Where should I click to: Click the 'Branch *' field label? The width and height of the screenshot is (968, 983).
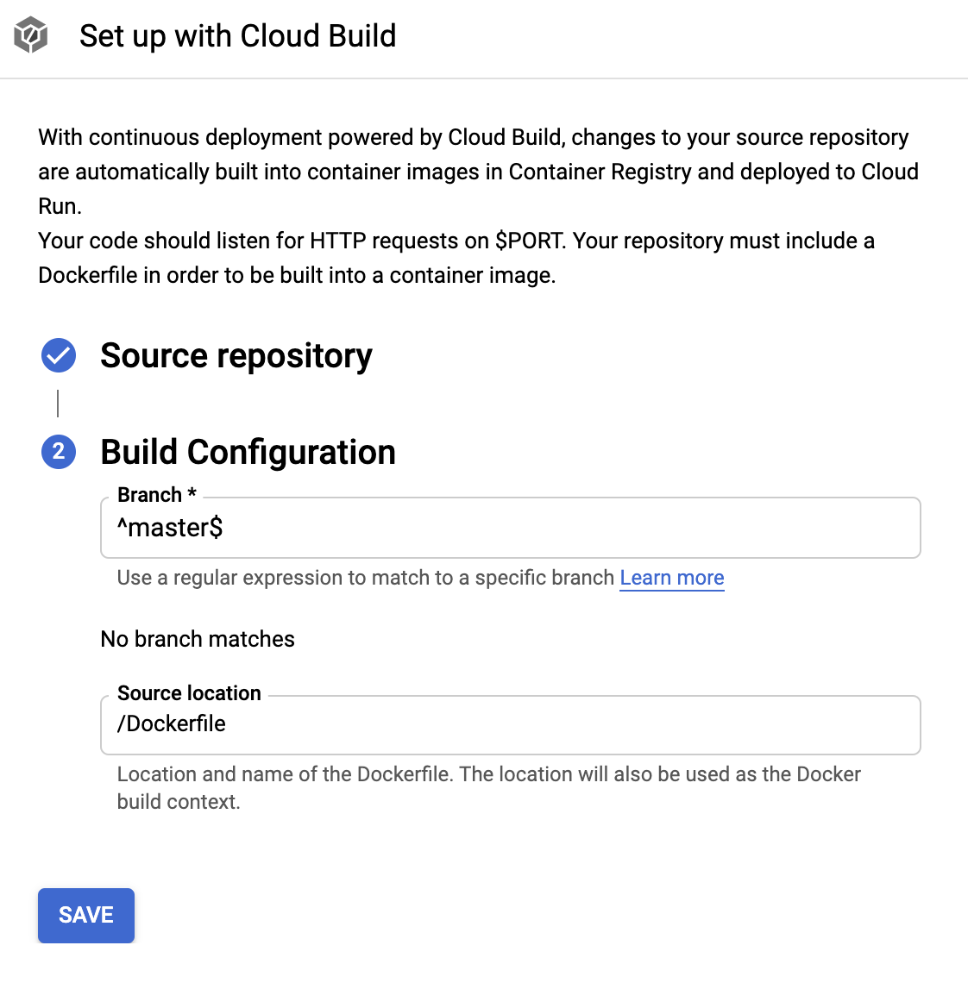(157, 495)
